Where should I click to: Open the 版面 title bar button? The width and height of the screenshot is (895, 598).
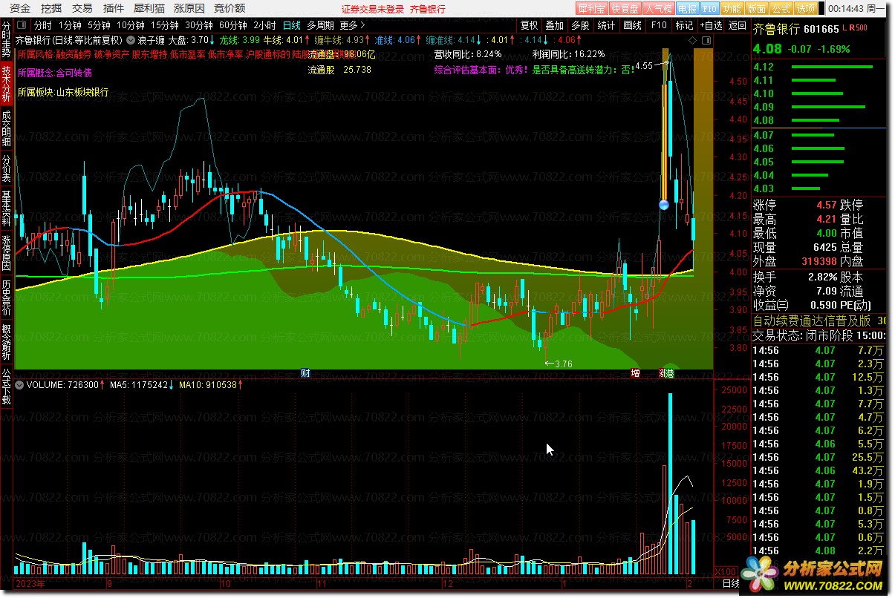coord(756,9)
